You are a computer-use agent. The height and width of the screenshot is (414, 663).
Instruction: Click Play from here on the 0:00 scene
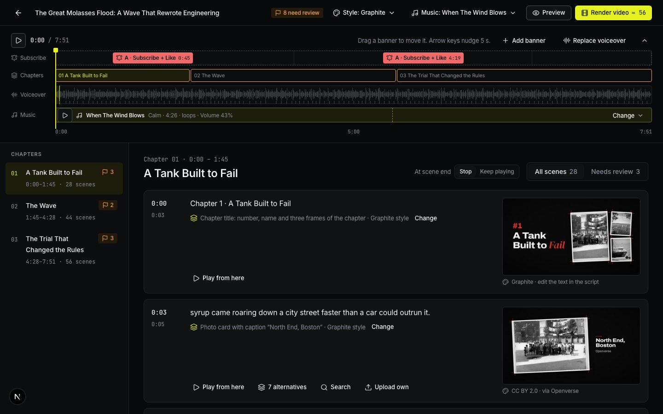point(219,278)
